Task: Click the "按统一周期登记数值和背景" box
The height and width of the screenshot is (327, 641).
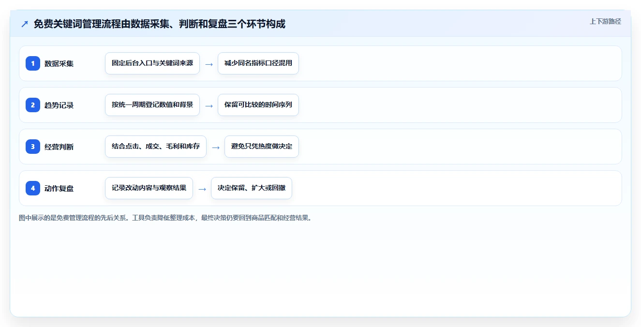Action: (152, 105)
